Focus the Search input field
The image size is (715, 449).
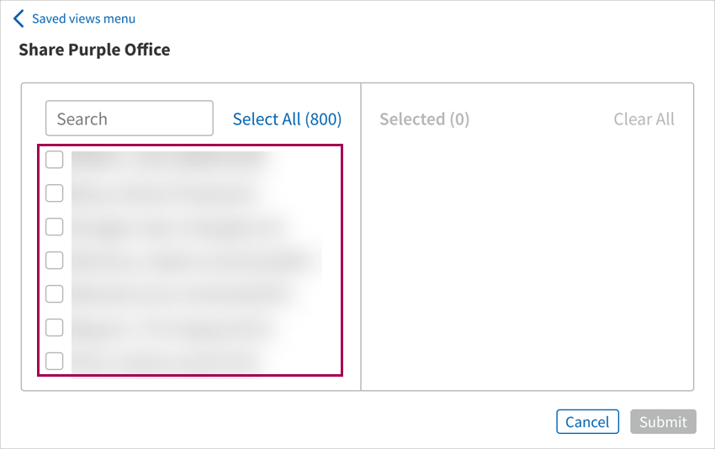coord(130,119)
